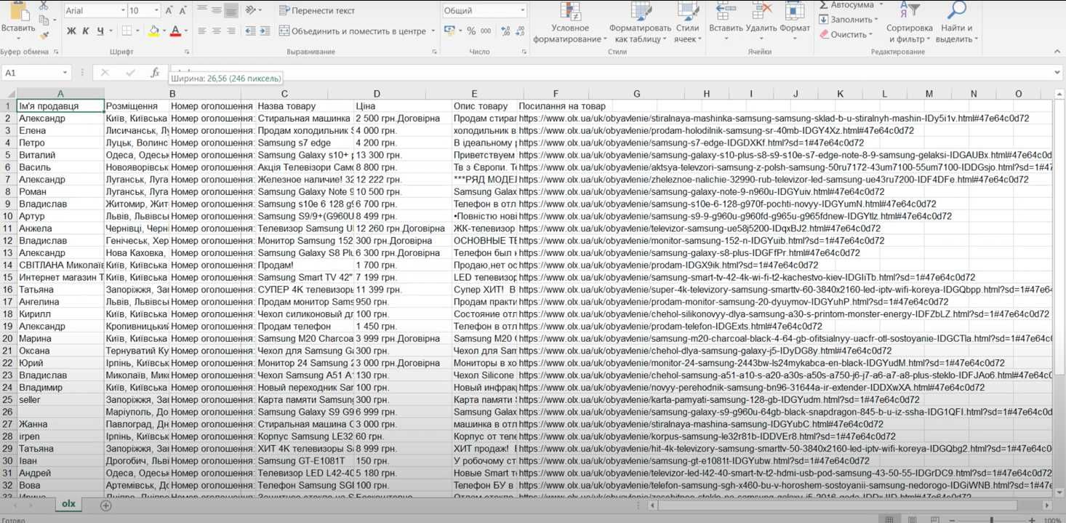Align cell text left

pos(202,31)
